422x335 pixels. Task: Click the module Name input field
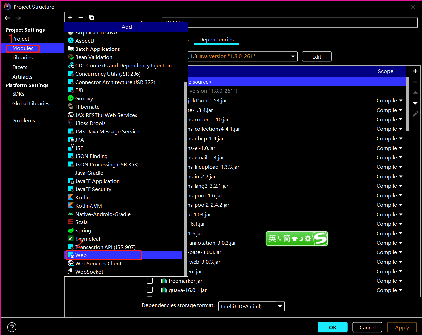[289, 22]
